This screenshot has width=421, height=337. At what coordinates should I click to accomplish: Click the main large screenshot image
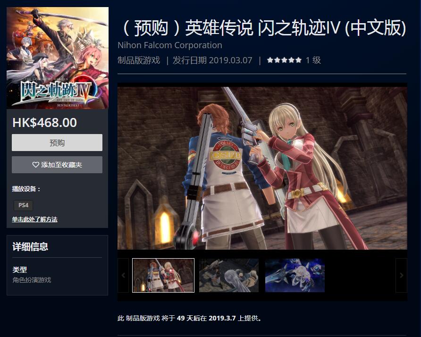coord(262,168)
